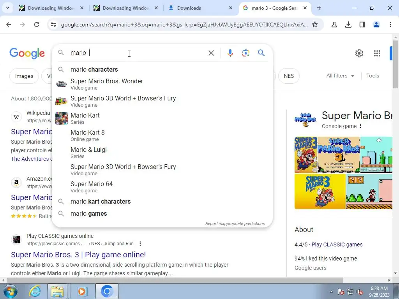399x299 pixels.
Task: Go back to previous page
Action: coord(9,25)
